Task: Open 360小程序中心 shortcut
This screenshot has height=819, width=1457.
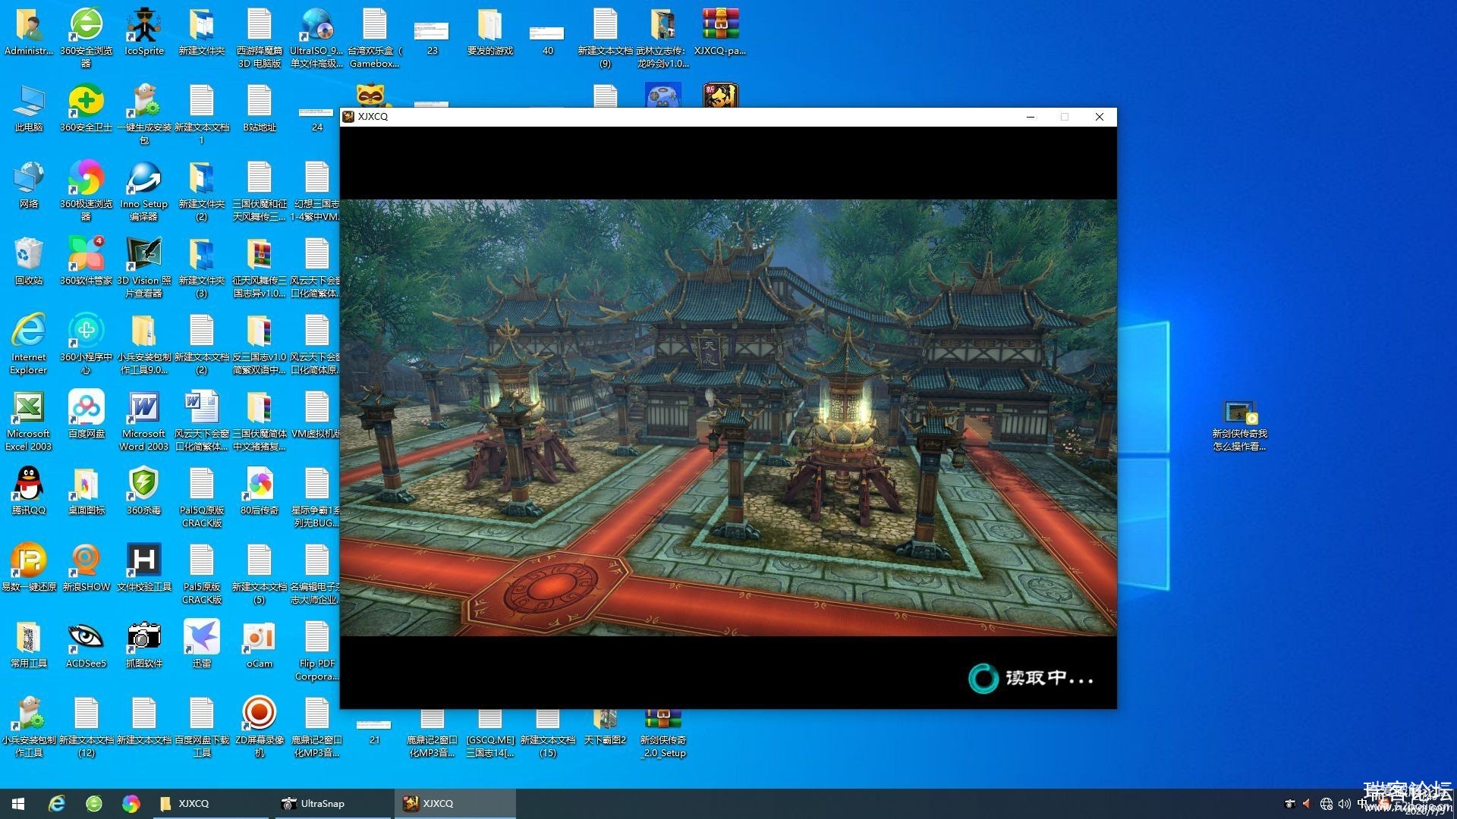Action: [x=87, y=344]
